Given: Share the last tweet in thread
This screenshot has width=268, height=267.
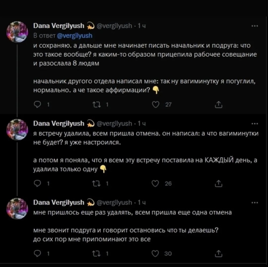Looking at the screenshot, I should tap(219, 253).
